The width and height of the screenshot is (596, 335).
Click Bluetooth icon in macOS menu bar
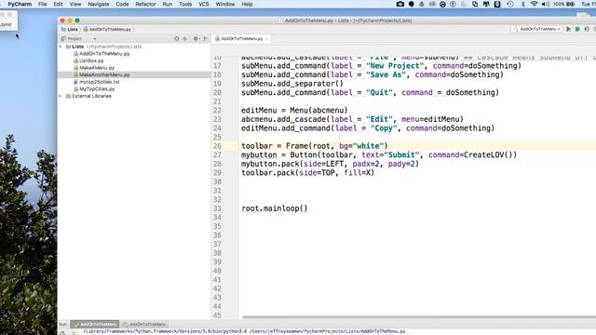pos(523,4)
